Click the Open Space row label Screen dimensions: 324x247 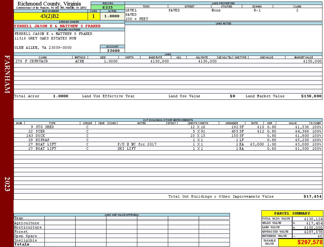click(x=25, y=236)
